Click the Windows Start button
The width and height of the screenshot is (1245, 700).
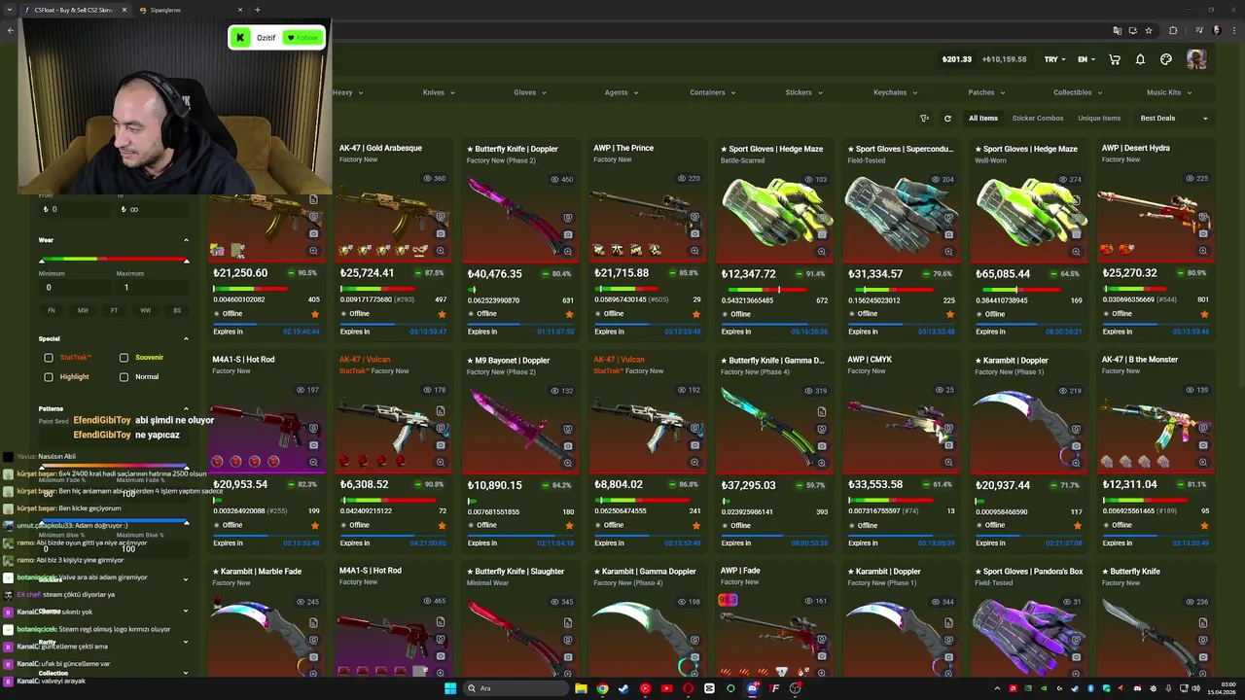450,688
